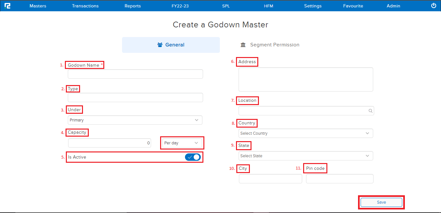
Task: Click the City input field
Action: coord(270,179)
